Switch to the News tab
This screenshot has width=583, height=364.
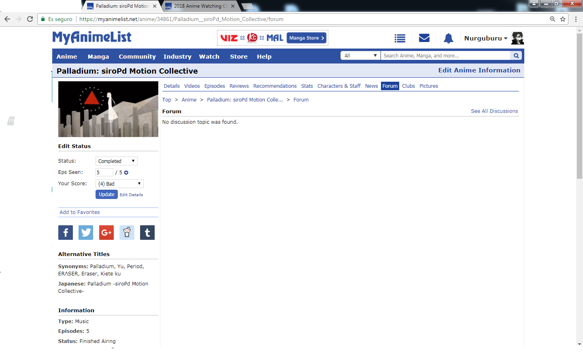371,86
